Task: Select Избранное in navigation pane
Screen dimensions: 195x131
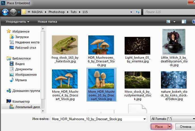Action: pyautogui.click(x=21, y=31)
